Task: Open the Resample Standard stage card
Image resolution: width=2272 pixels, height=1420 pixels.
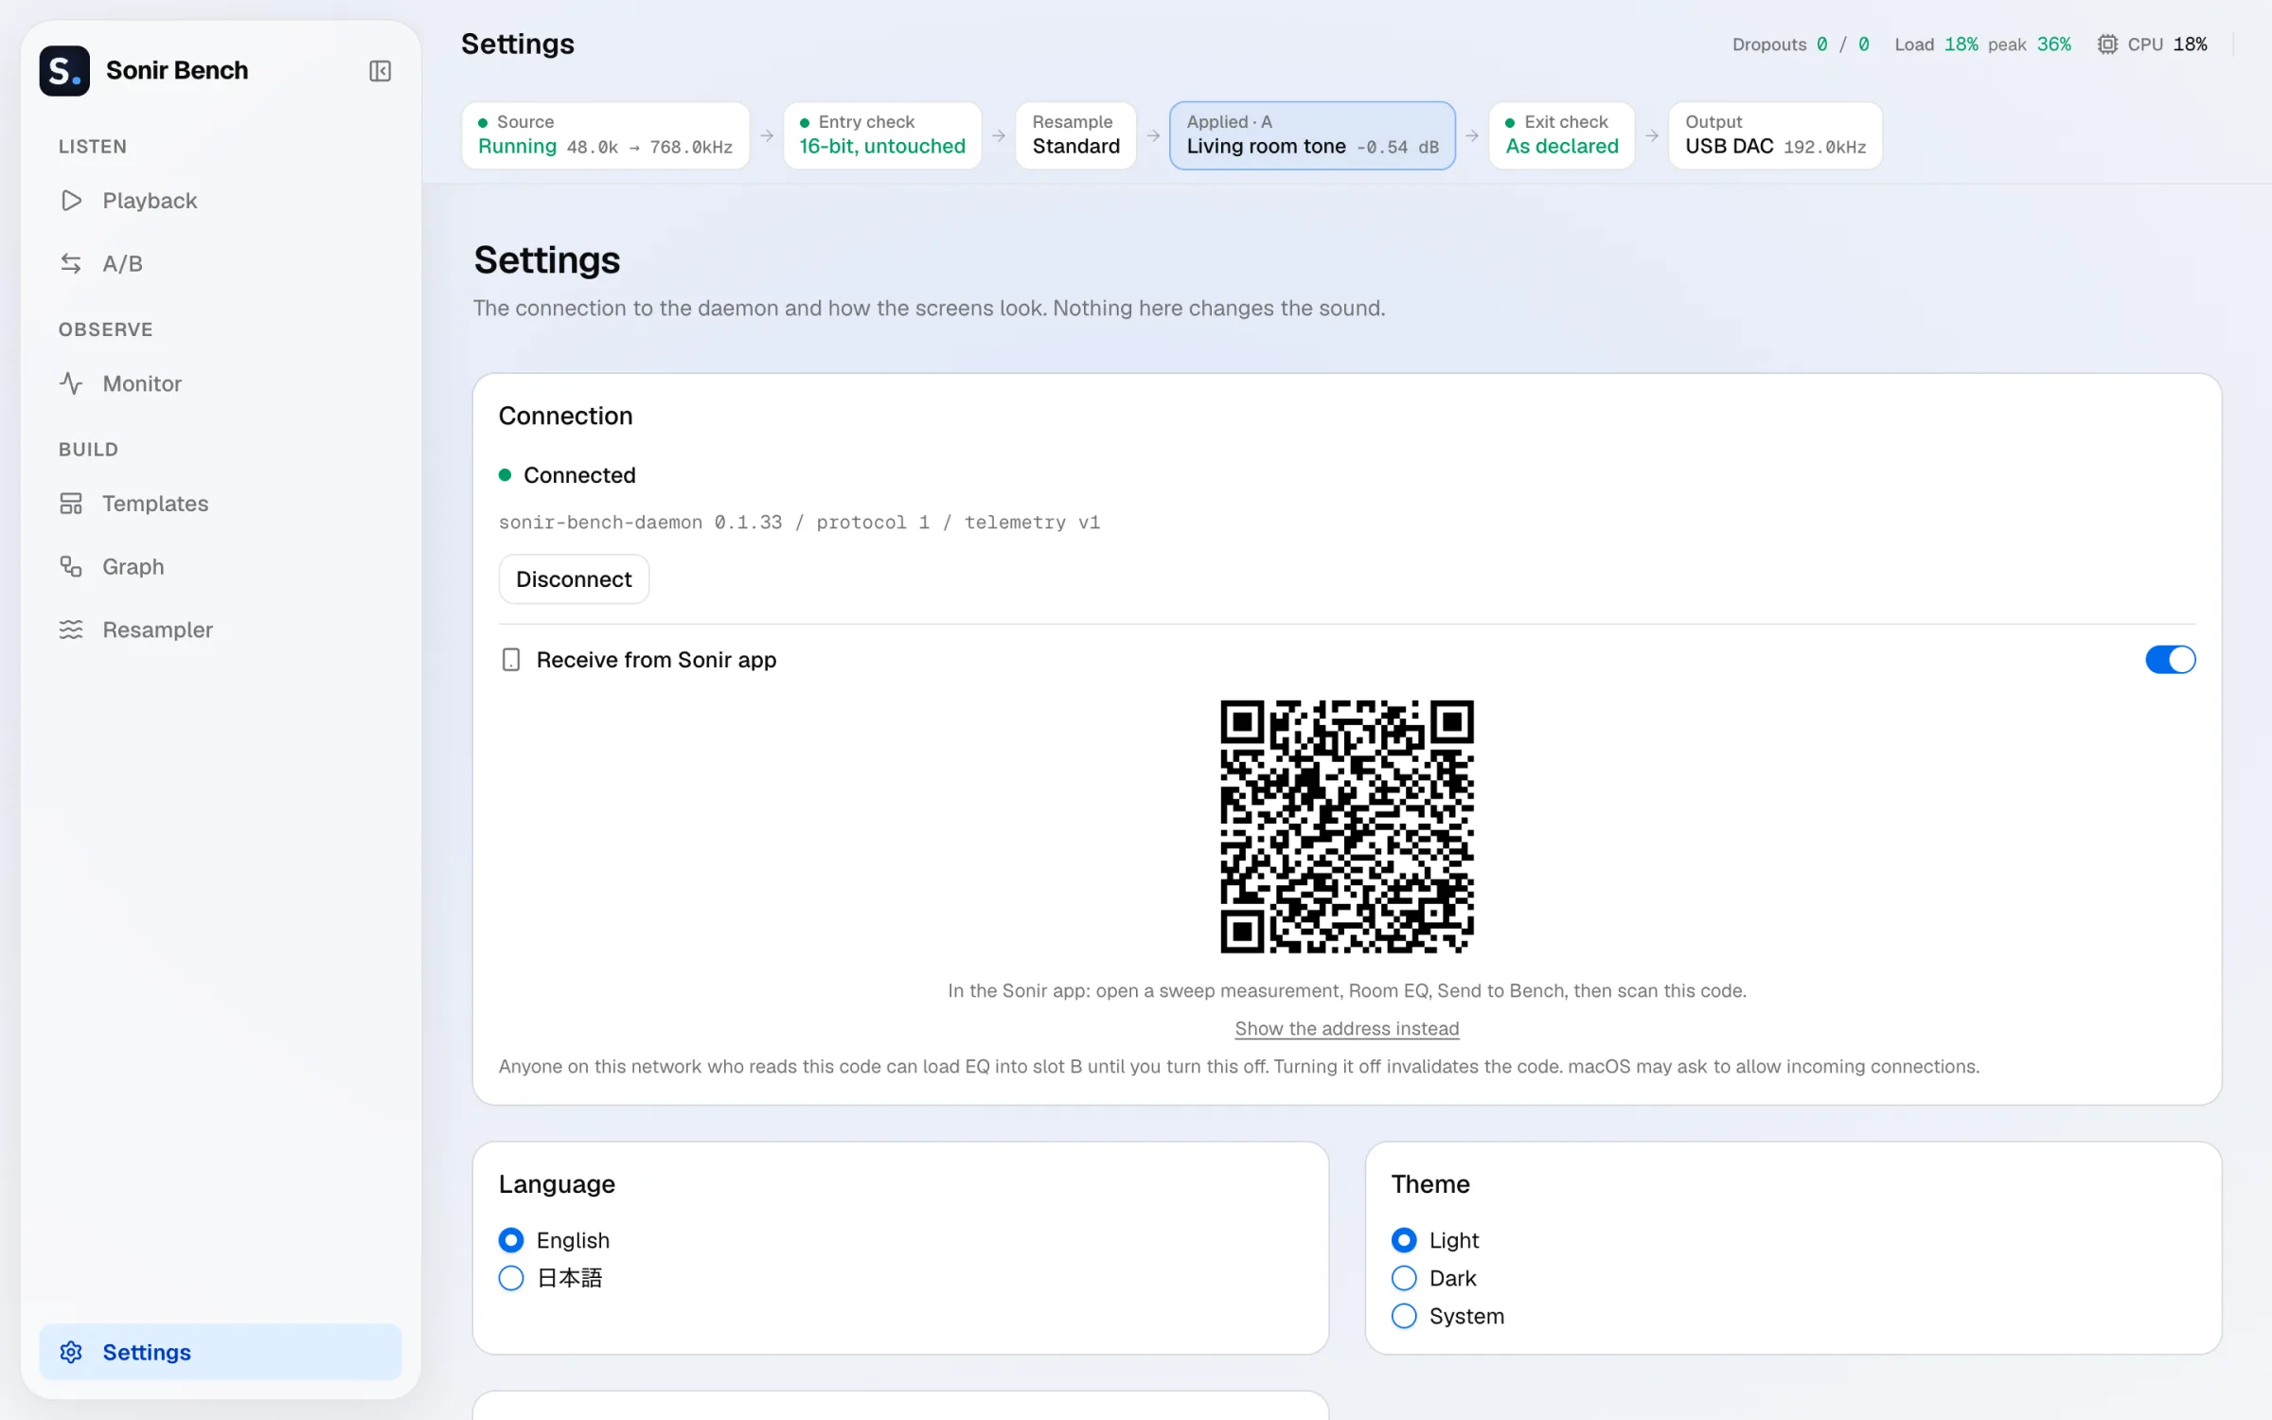Action: click(x=1076, y=135)
